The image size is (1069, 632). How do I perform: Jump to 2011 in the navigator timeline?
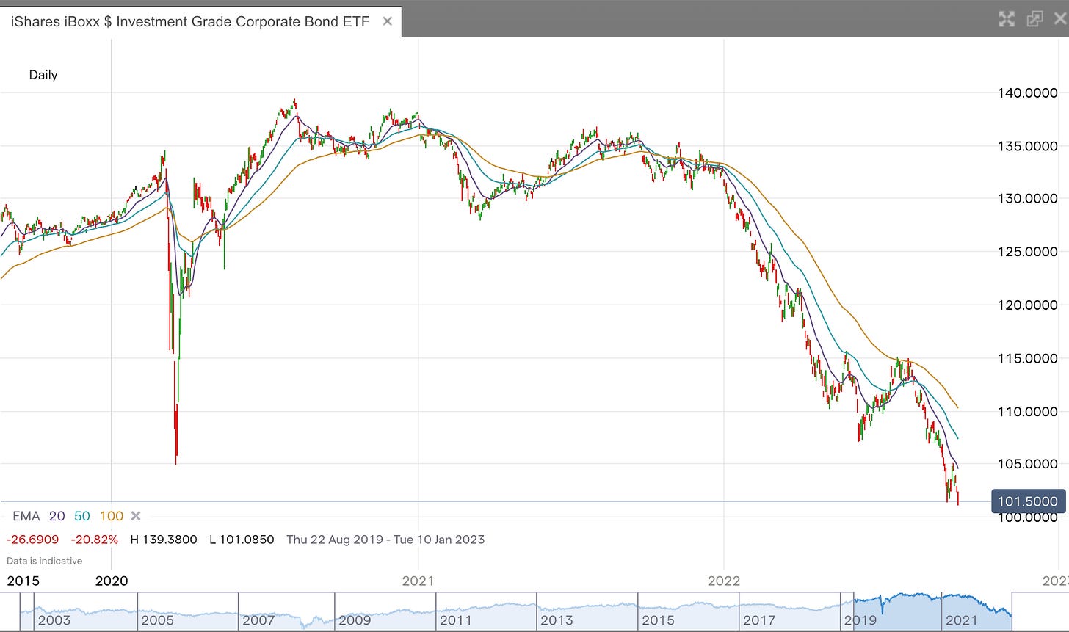[456, 620]
